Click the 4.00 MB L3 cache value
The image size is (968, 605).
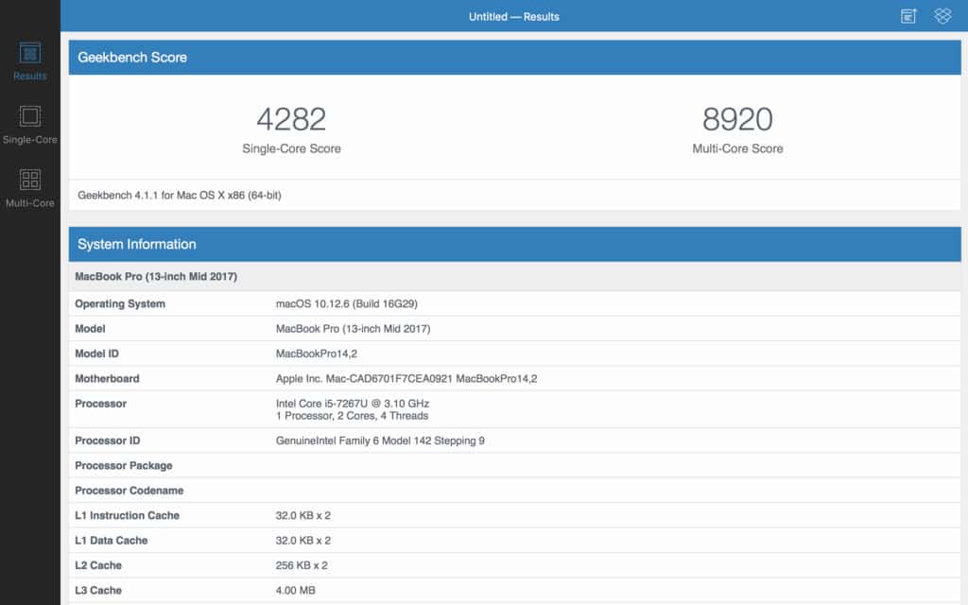coord(295,591)
